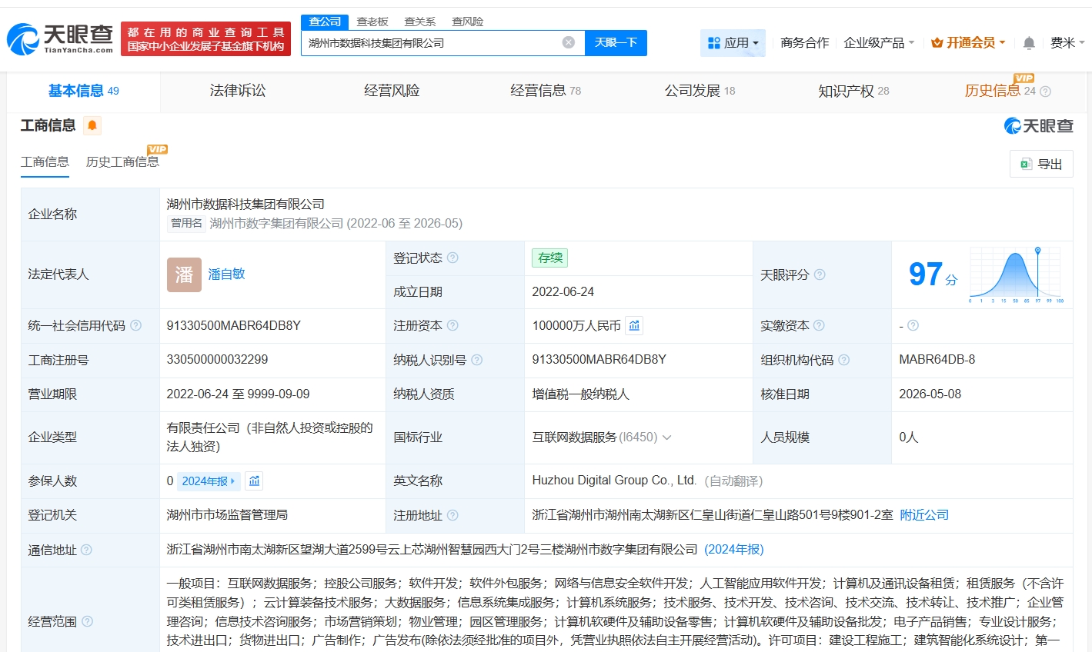
Task: Click the TianYanCha logo
Action: point(60,38)
